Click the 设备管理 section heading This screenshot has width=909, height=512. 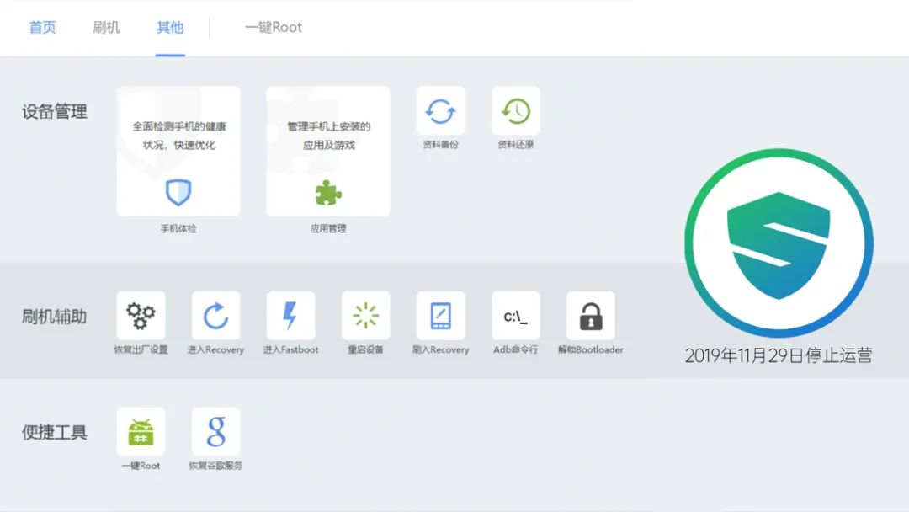tap(55, 111)
